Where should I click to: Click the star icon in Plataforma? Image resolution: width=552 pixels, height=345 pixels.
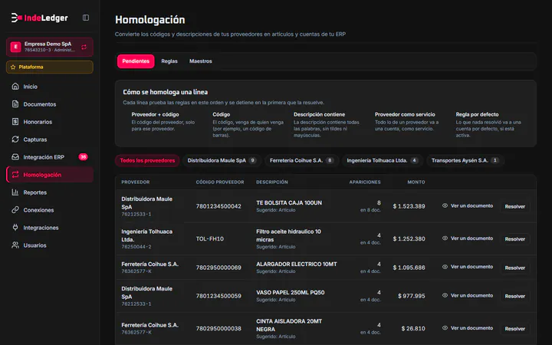tap(13, 67)
